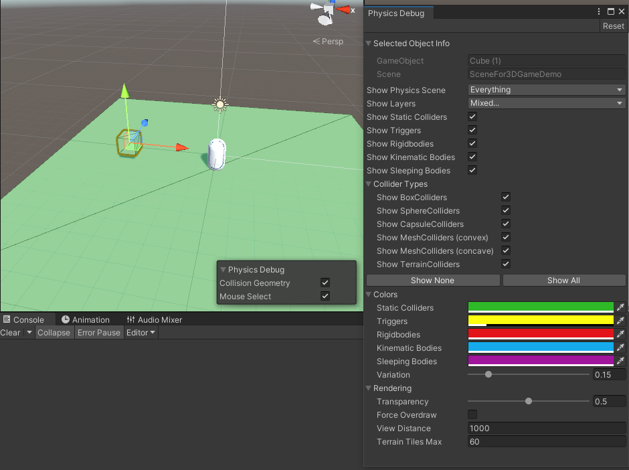This screenshot has width=629, height=470.
Task: Enable Force Overdraw checkbox
Action: coord(472,414)
